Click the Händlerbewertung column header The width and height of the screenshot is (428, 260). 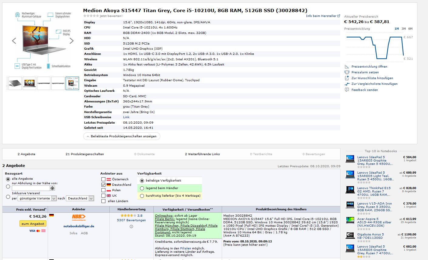point(132,209)
